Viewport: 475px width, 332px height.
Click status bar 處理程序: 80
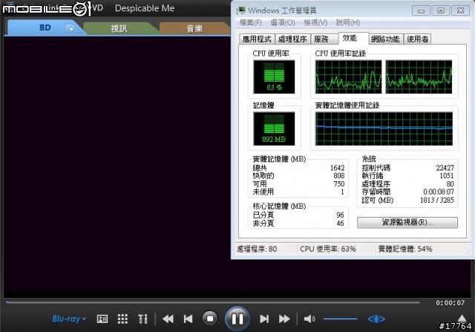pos(257,250)
